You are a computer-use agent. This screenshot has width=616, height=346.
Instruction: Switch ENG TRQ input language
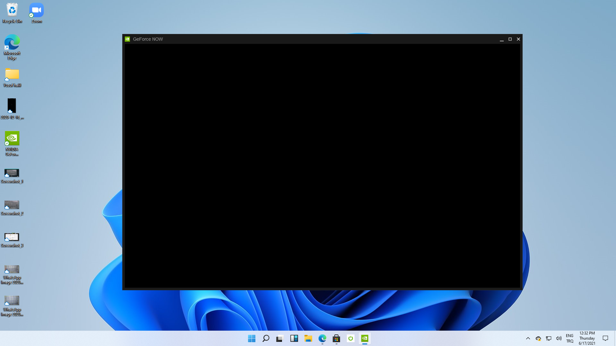569,338
